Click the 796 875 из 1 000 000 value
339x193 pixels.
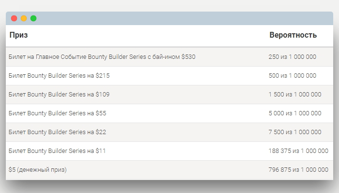[x=298, y=170]
